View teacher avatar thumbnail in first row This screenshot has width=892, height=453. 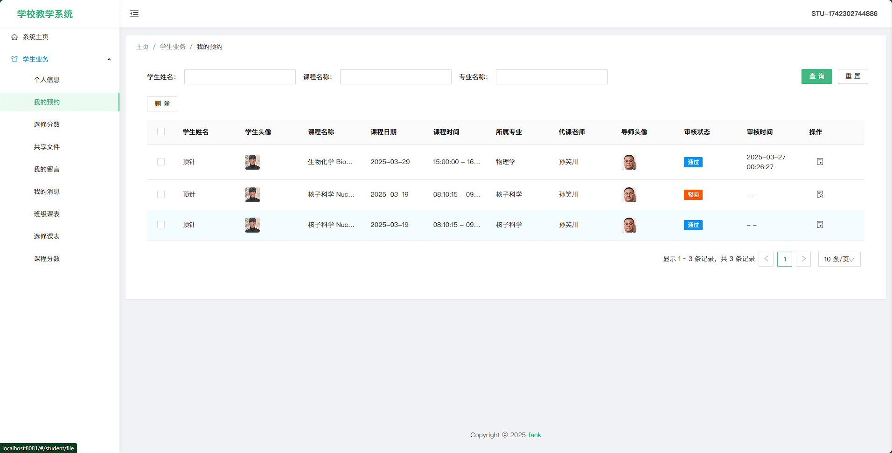[x=629, y=162]
